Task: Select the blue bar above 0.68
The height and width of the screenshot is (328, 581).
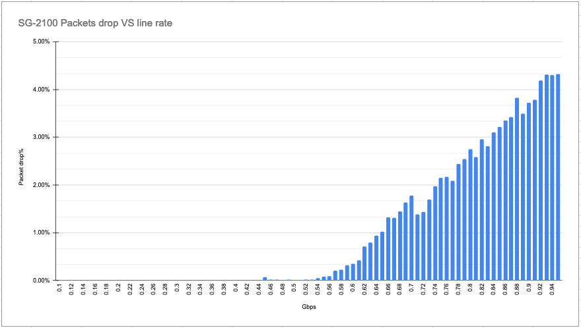Action: [400, 246]
